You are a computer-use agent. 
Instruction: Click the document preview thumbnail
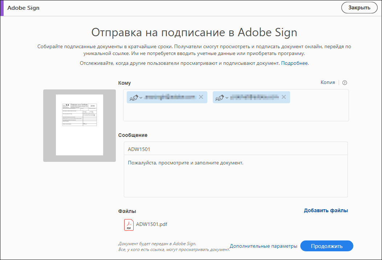tap(80, 125)
